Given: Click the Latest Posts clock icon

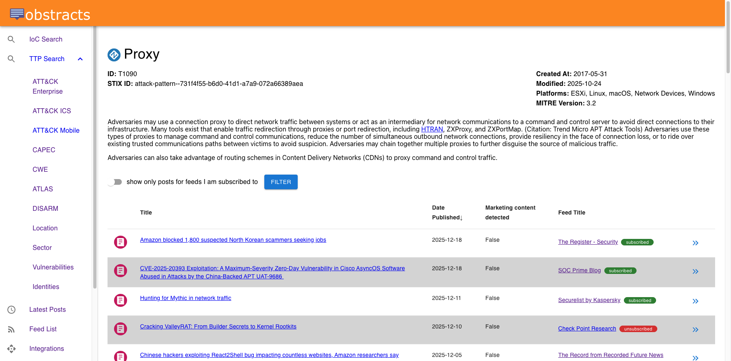Looking at the screenshot, I should pos(11,310).
